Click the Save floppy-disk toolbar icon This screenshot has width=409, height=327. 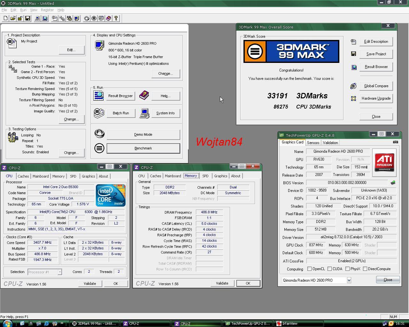(x=27, y=18)
